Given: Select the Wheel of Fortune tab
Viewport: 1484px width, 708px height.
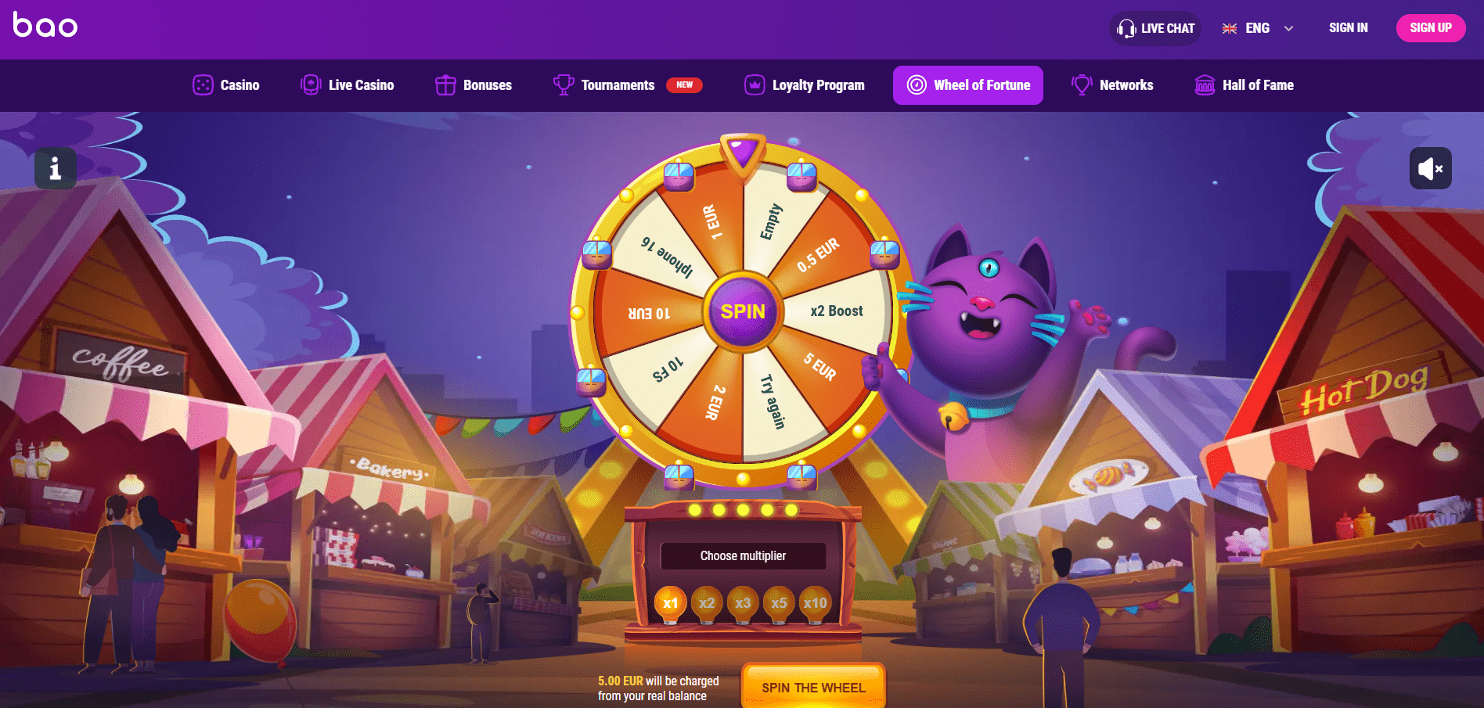Looking at the screenshot, I should [x=968, y=85].
